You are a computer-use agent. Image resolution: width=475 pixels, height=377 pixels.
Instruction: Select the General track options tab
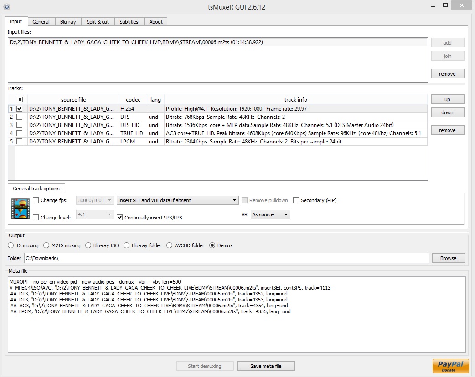tap(36, 188)
